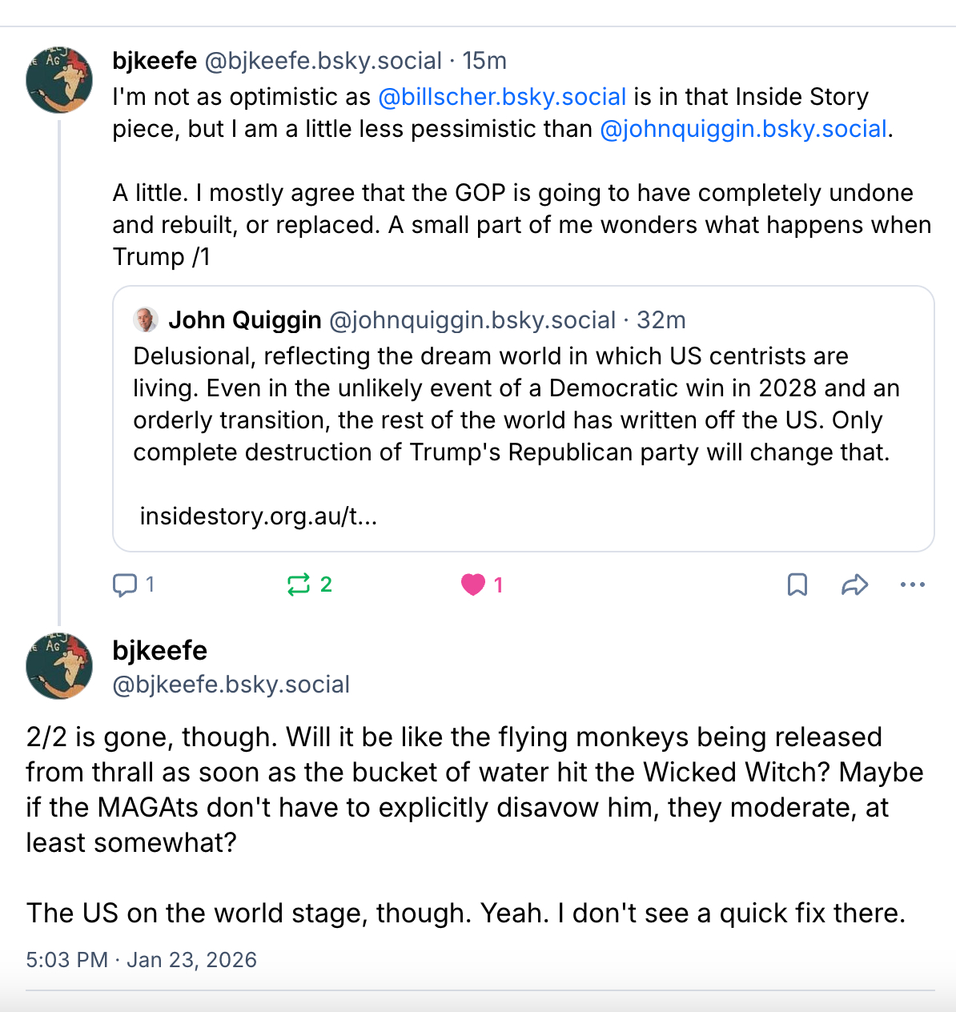Click John Quiggin's small profile picture
Image resolution: width=956 pixels, height=1012 pixels.
point(146,320)
